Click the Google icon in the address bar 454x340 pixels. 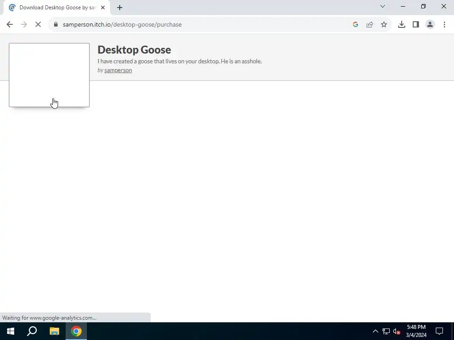356,25
